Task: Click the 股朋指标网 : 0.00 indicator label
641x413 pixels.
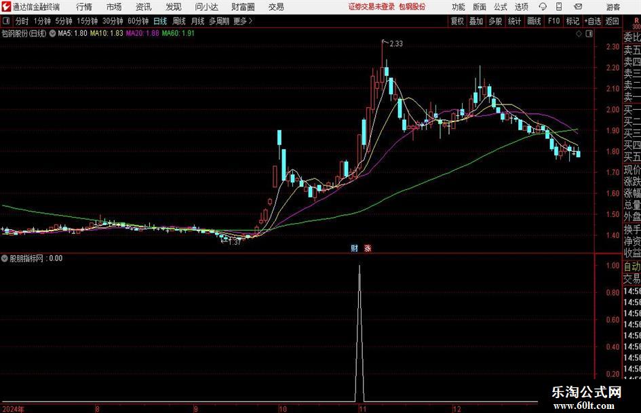Action: pos(36,258)
